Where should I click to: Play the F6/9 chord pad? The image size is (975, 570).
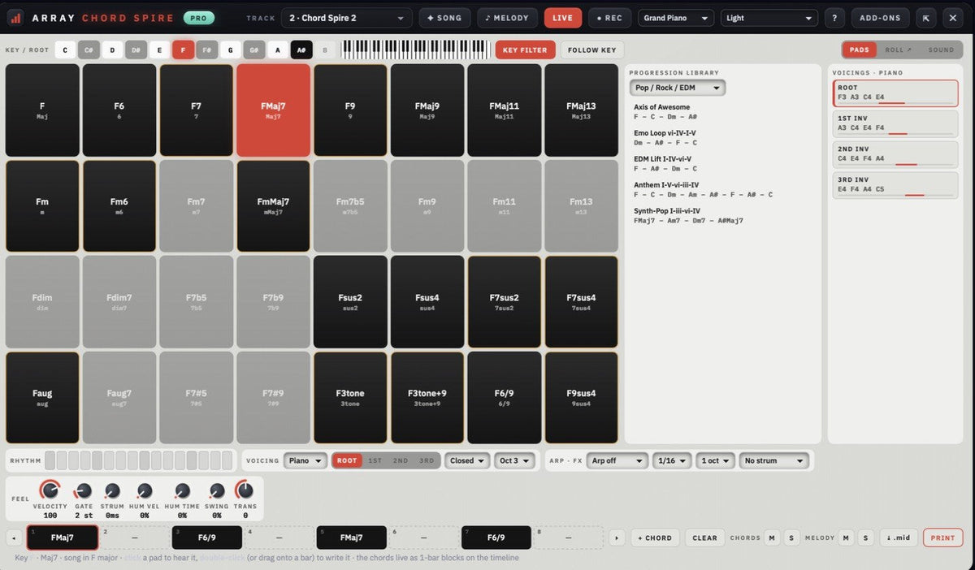504,398
